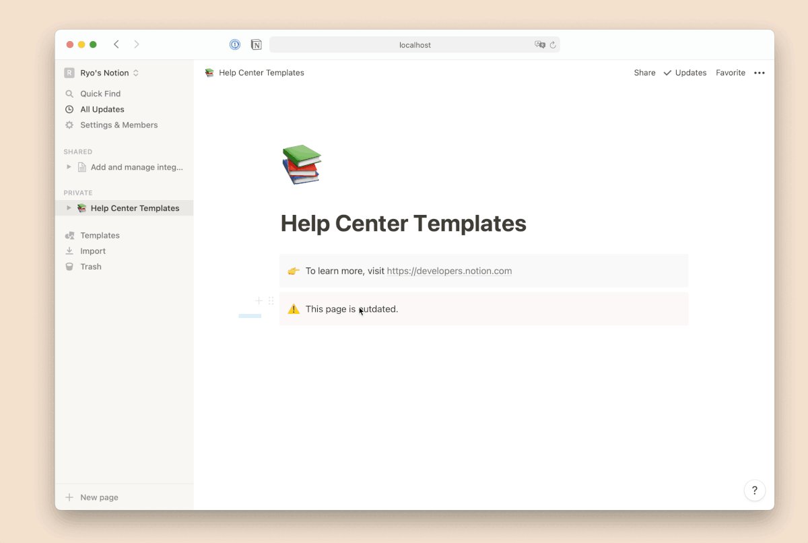The image size is (808, 543).
Task: Go back with the browser back arrow
Action: point(116,44)
